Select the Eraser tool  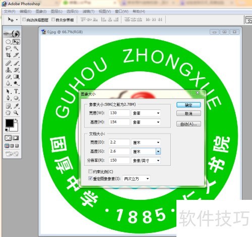pos(8,77)
